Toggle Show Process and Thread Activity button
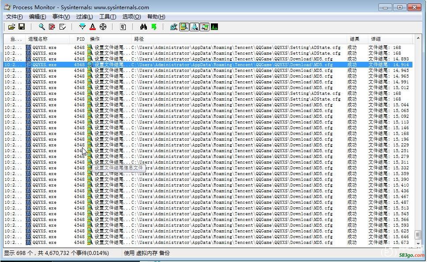The width and height of the screenshot is (427, 262). pyautogui.click(x=205, y=27)
